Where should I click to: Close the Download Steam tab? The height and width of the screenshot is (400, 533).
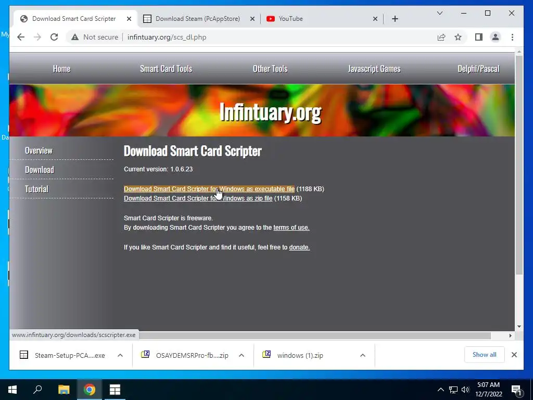(252, 19)
